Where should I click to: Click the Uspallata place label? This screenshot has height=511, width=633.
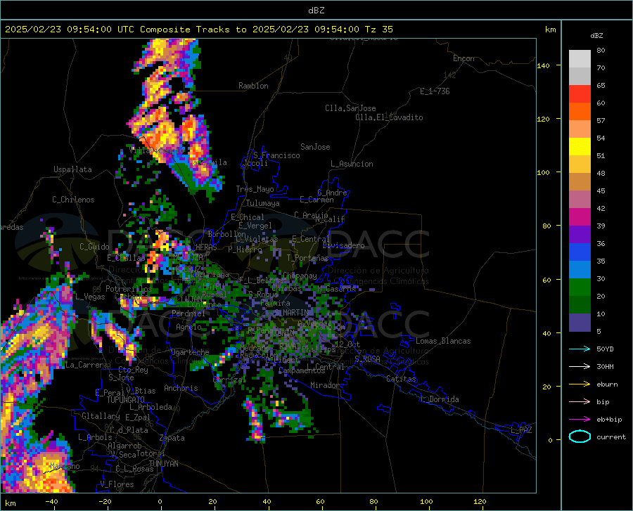point(72,169)
